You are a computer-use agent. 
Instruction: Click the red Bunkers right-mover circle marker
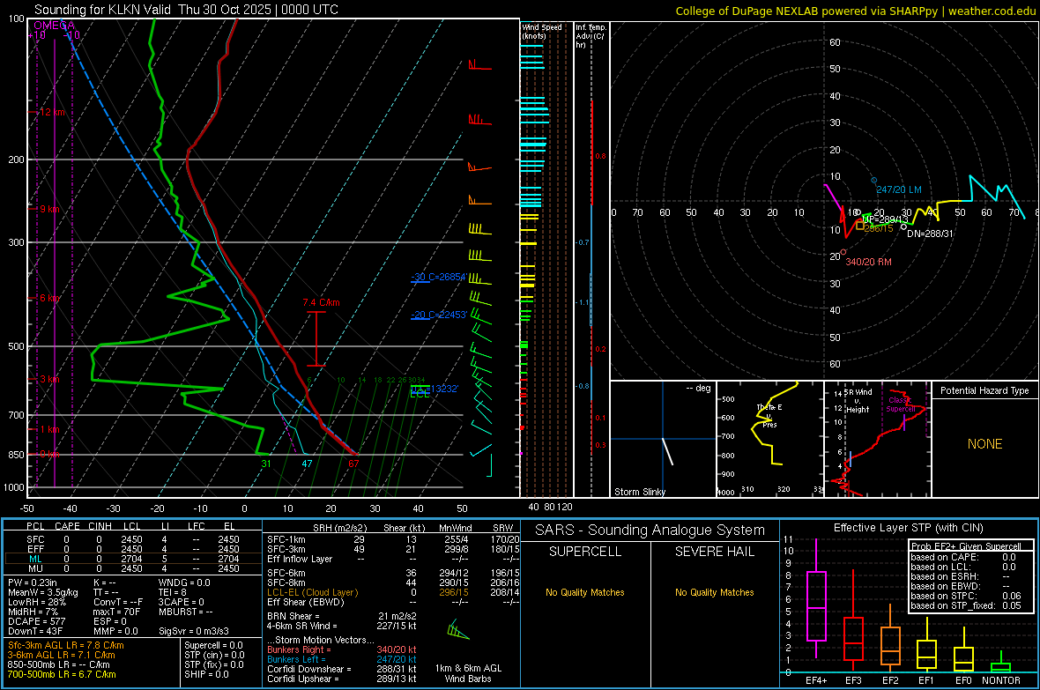tap(843, 252)
